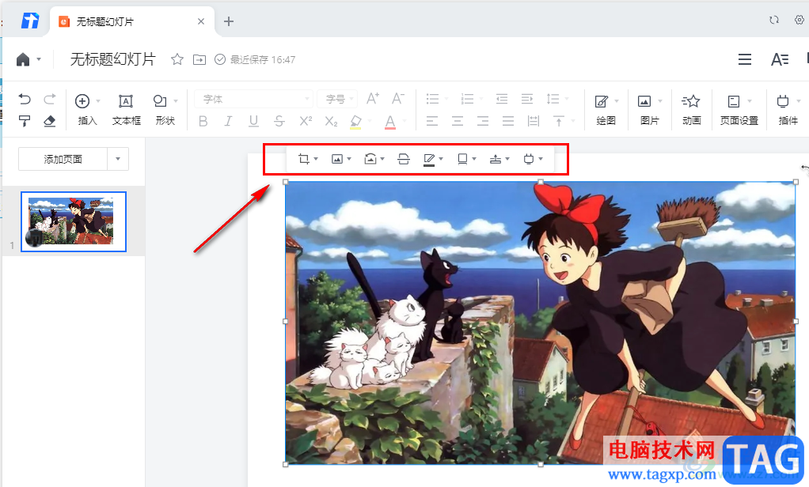The height and width of the screenshot is (487, 809).
Task: Click the image style icon with arc
Action: point(370,159)
